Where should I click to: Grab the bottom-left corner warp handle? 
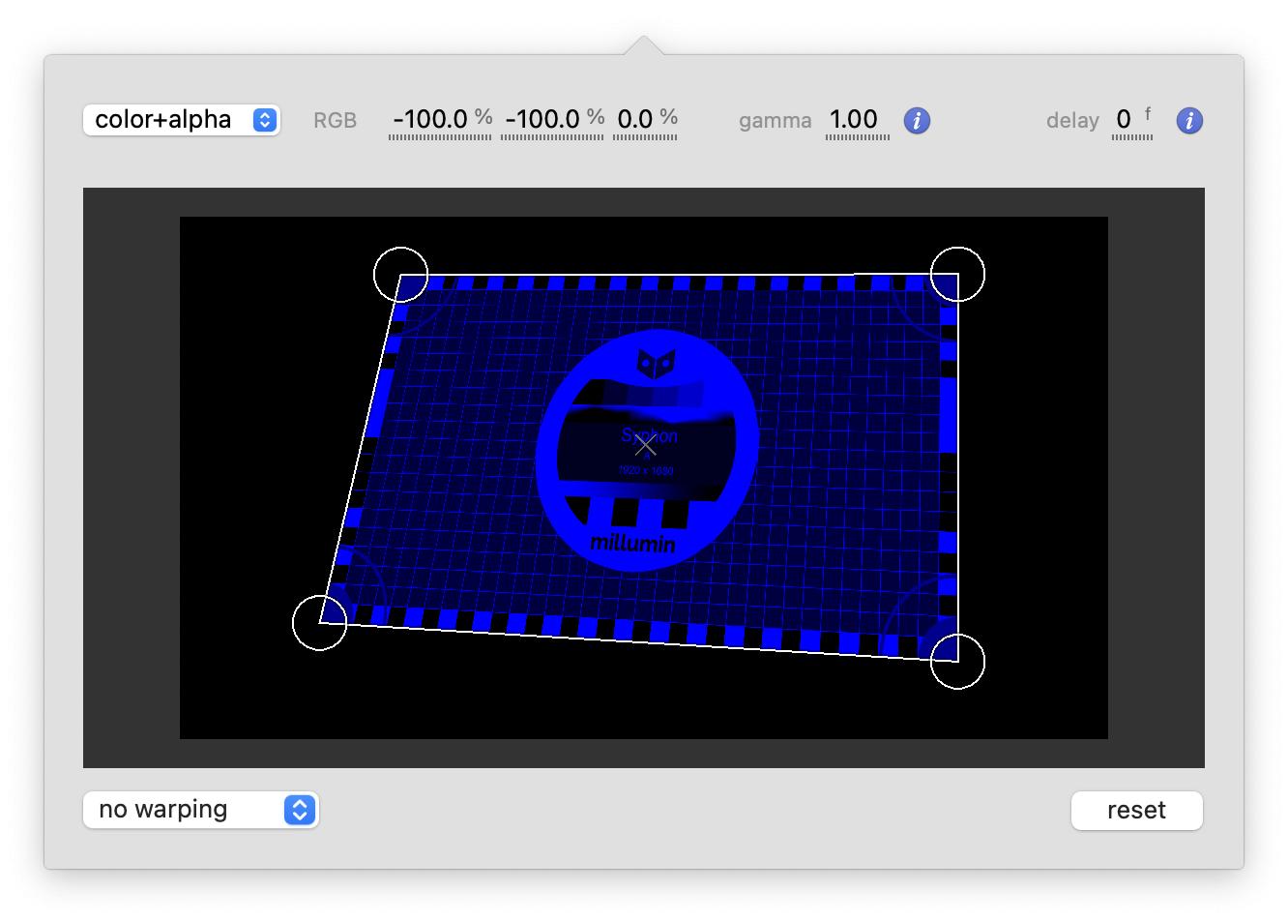click(x=319, y=623)
